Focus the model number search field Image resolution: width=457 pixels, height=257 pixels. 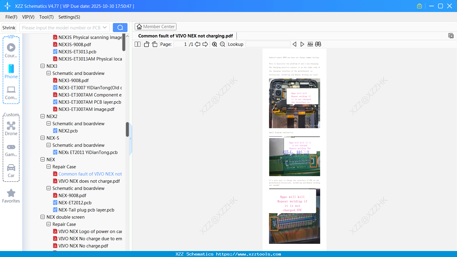click(x=62, y=28)
